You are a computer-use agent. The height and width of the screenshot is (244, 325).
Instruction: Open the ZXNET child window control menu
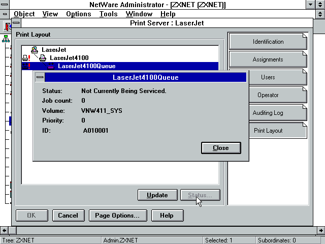click(5, 14)
